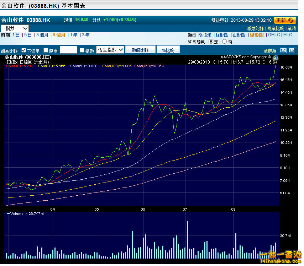Click the stock code input field
The image size is (304, 266).
[x=68, y=50]
